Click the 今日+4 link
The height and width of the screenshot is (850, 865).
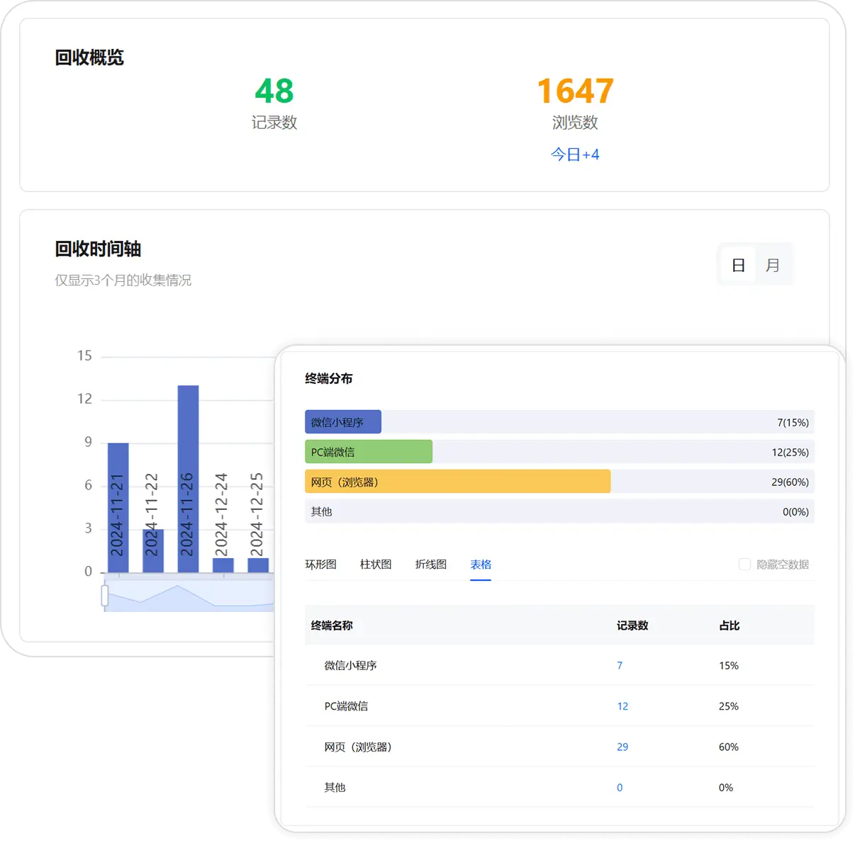pos(575,154)
